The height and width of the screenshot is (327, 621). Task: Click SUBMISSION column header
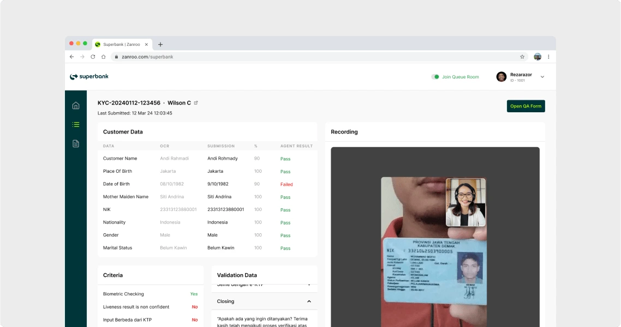click(x=221, y=146)
